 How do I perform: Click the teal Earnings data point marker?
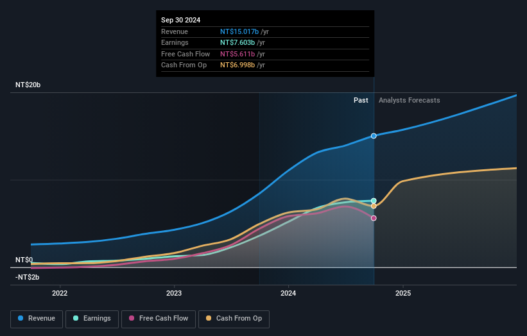click(374, 201)
